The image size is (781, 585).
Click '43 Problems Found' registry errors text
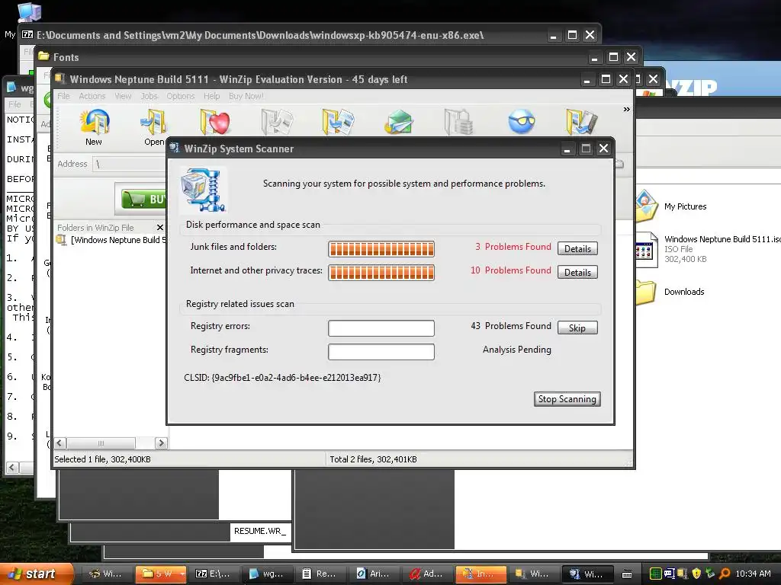510,326
